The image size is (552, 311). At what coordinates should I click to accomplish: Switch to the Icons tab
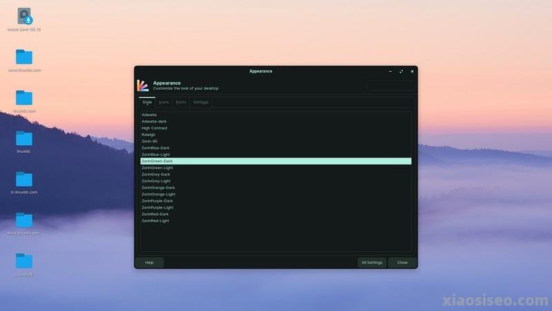[x=164, y=102]
